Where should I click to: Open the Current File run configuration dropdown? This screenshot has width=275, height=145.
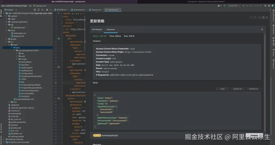pos(234,6)
